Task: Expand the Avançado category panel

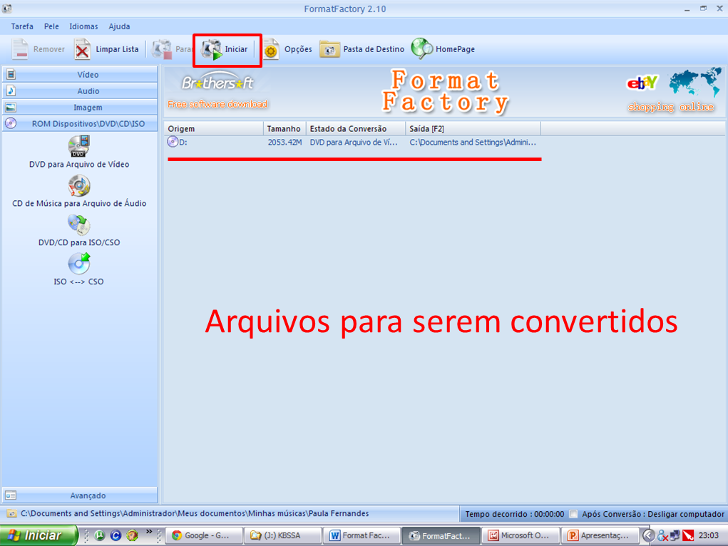Action: pos(80,495)
